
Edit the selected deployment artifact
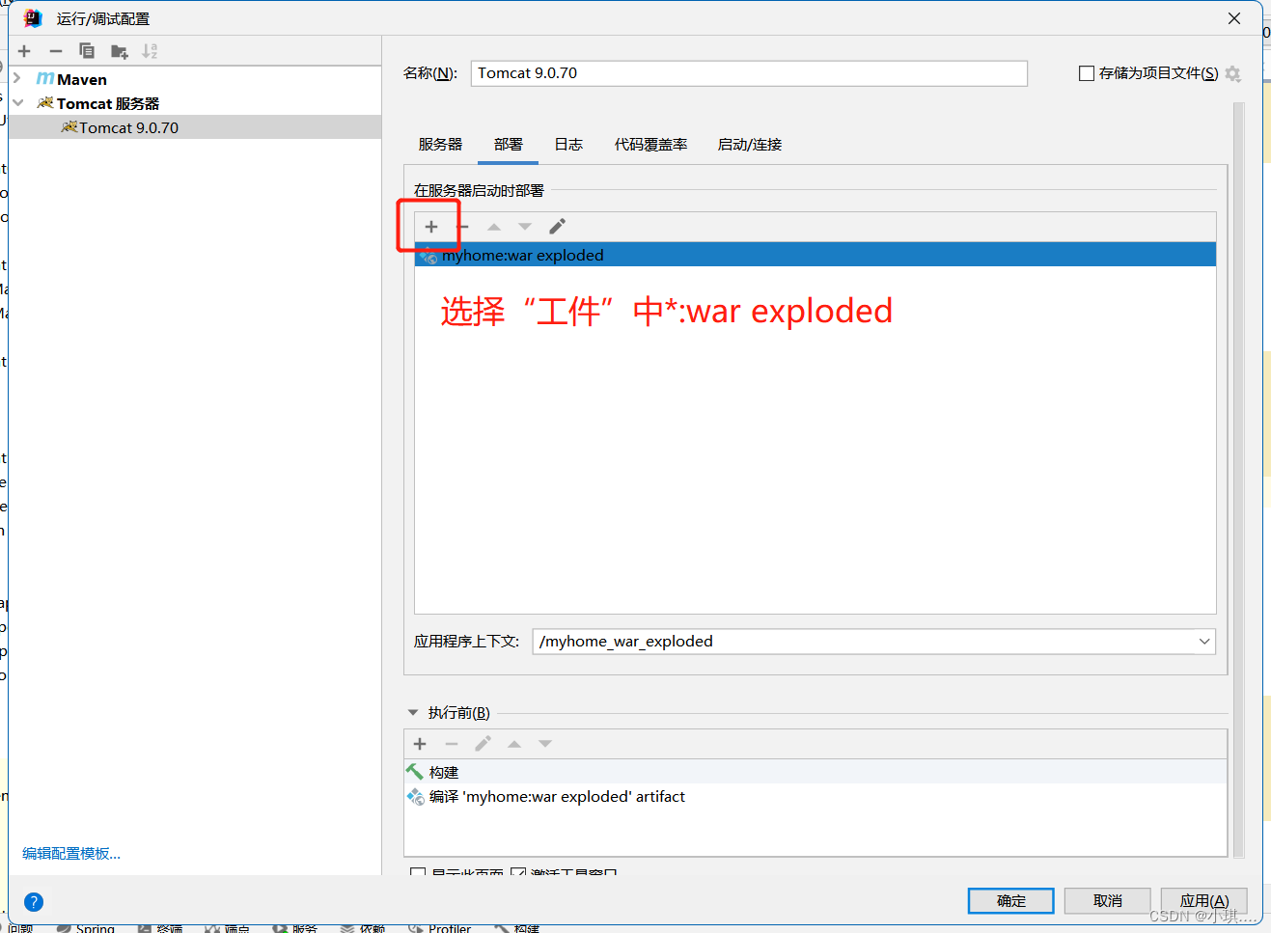557,227
